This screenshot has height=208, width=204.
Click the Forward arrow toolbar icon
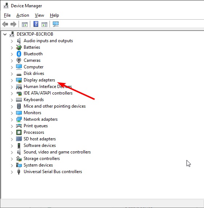13,24
